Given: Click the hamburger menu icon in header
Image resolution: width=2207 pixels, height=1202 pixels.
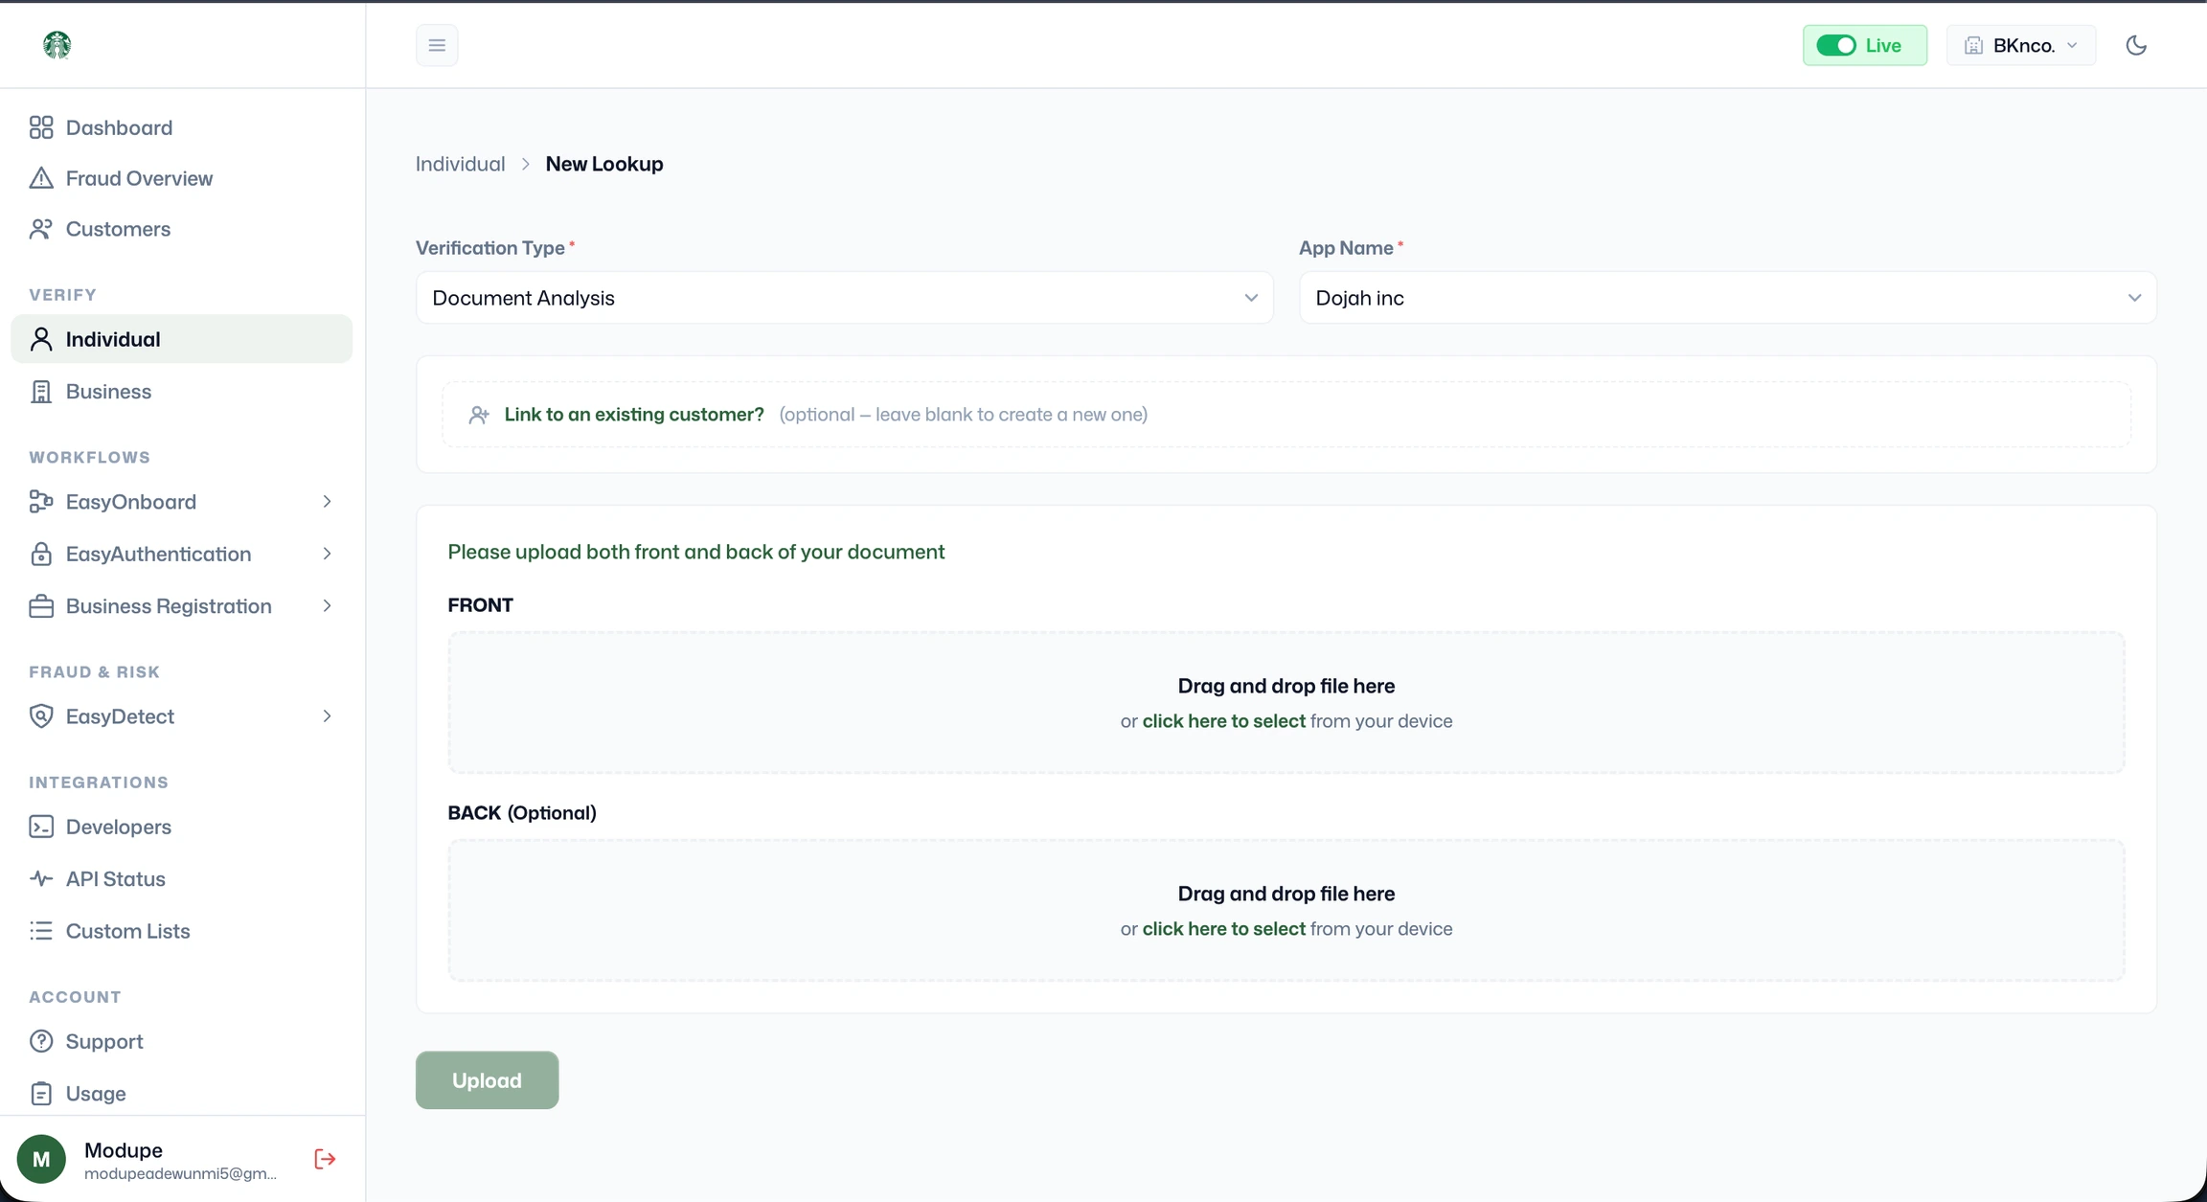Looking at the screenshot, I should [x=437, y=45].
